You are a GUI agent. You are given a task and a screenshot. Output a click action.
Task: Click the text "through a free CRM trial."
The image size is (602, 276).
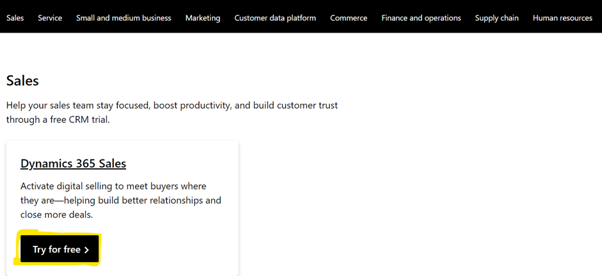[x=58, y=119]
